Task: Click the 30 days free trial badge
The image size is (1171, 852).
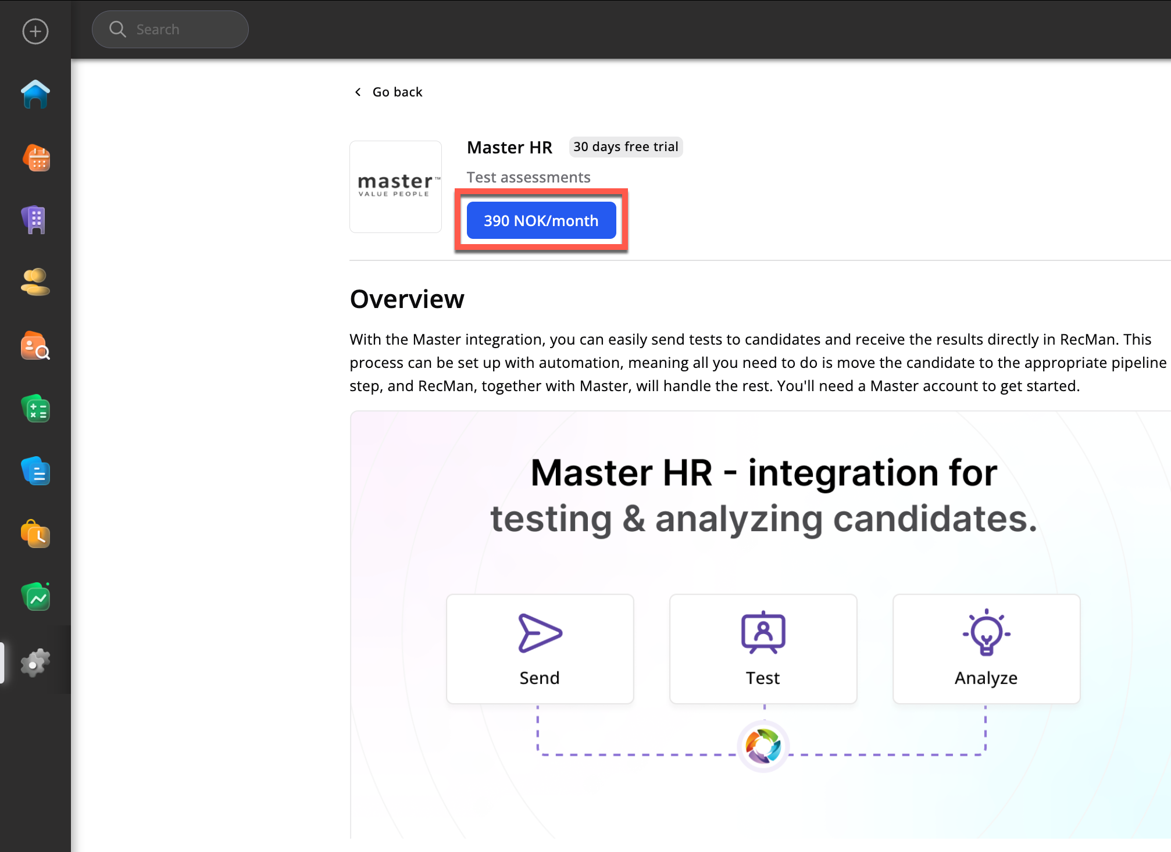Action: click(x=626, y=147)
